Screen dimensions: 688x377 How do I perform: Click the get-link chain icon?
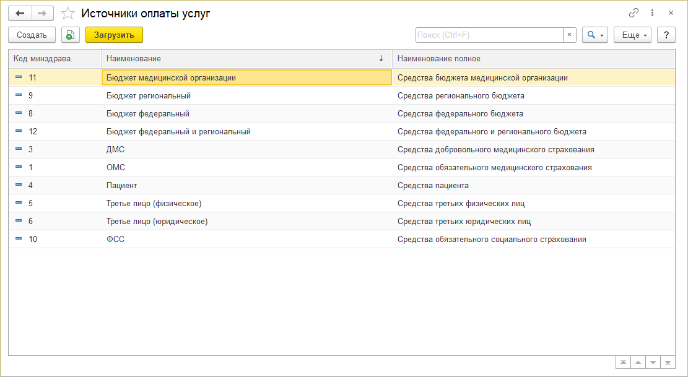point(634,13)
